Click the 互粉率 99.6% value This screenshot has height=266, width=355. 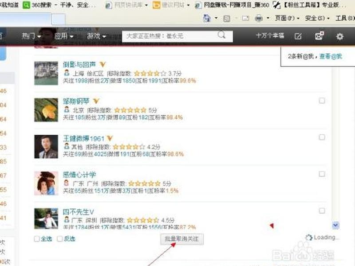pyautogui.click(x=188, y=81)
